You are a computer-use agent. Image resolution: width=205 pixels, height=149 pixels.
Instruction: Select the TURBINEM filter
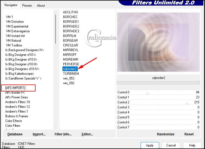click(71, 74)
